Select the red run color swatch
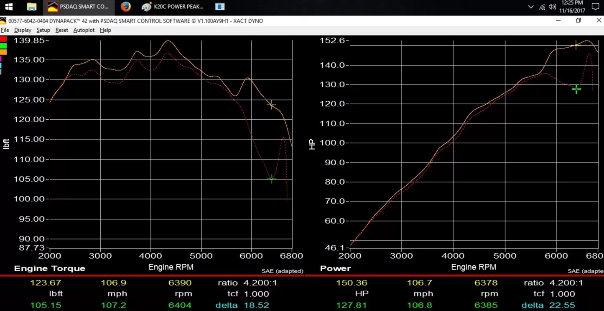 [x=3, y=39]
